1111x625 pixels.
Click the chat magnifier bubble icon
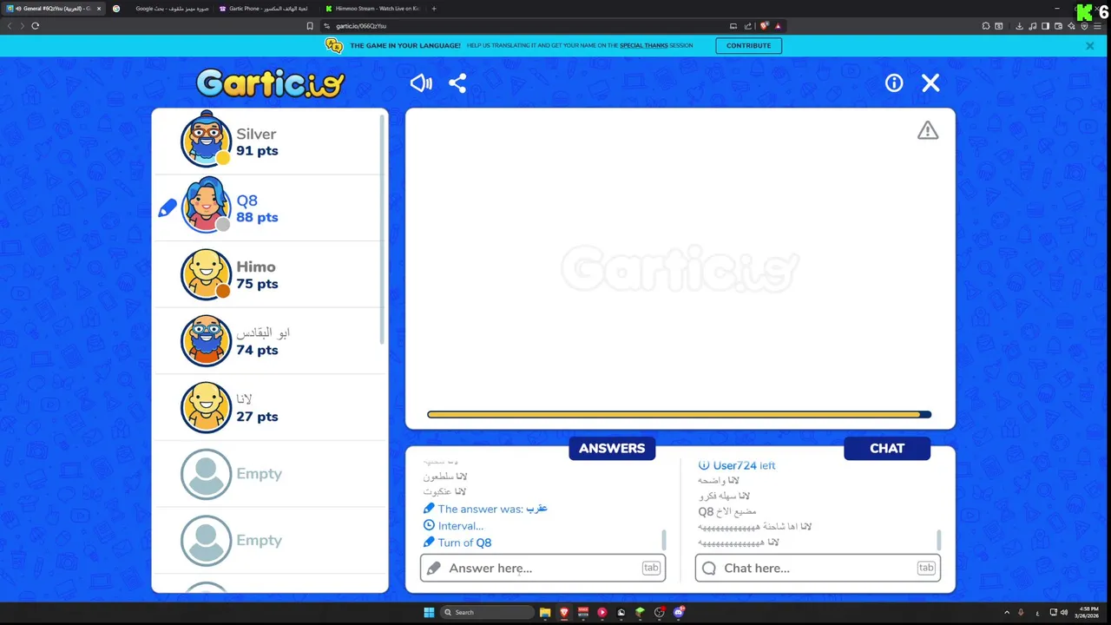click(709, 568)
